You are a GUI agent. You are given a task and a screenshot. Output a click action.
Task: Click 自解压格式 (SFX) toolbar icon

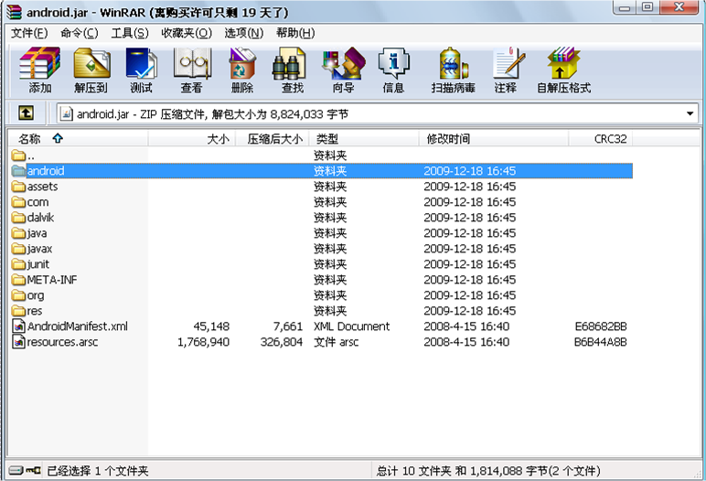563,69
